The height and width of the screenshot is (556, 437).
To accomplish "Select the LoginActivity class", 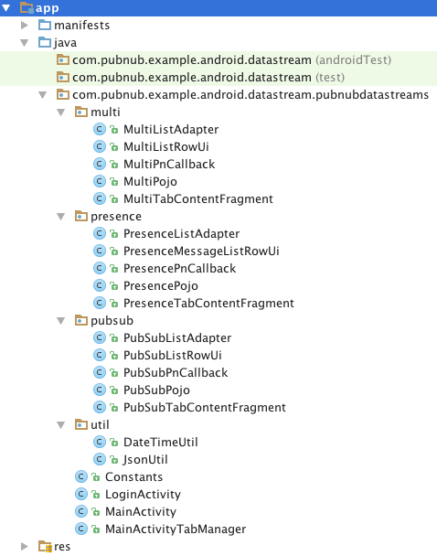I will [x=143, y=495].
